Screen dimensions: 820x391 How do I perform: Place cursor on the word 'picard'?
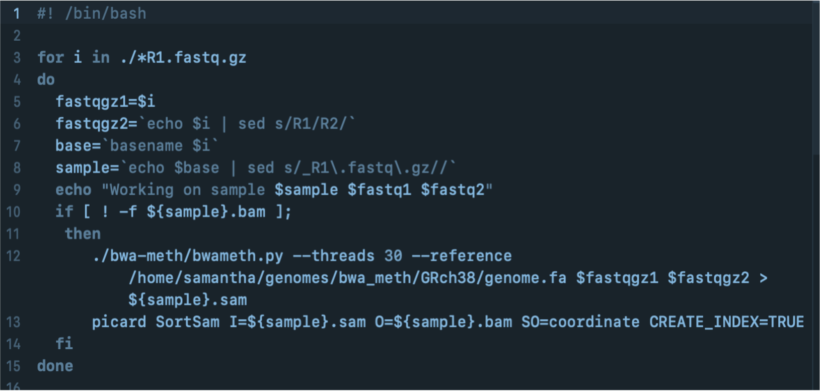coord(119,322)
